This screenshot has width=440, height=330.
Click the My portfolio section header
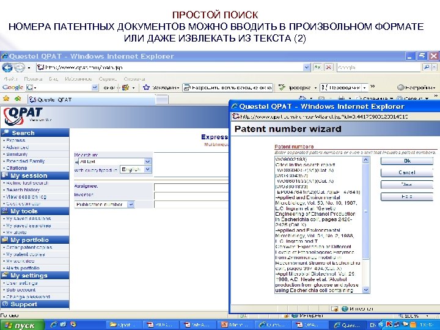click(x=35, y=240)
